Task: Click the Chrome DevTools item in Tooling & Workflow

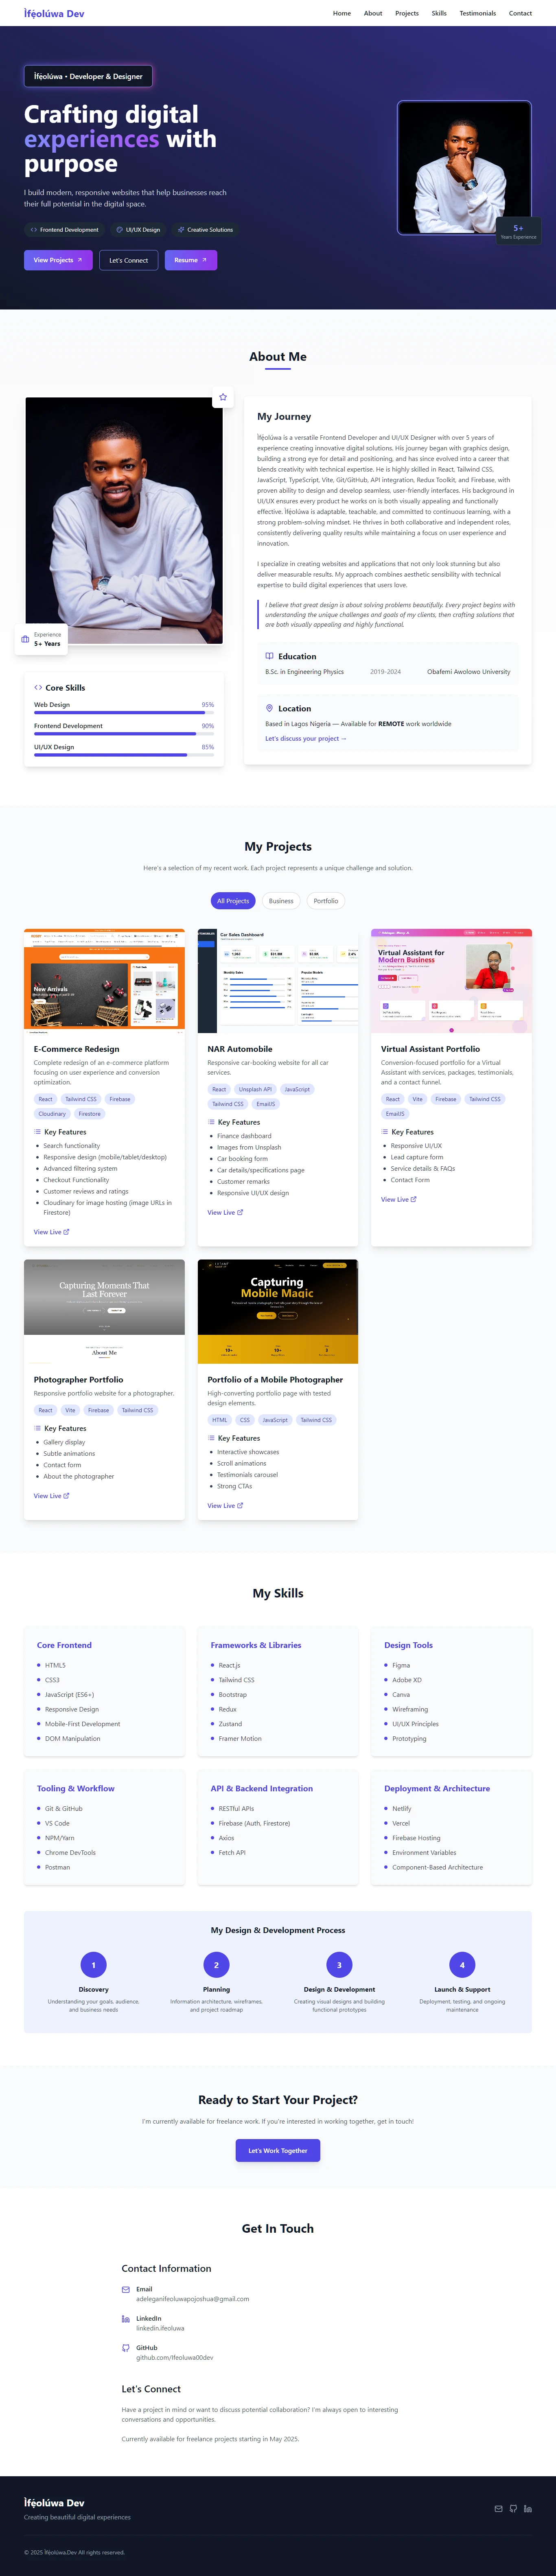Action: pos(70,1853)
